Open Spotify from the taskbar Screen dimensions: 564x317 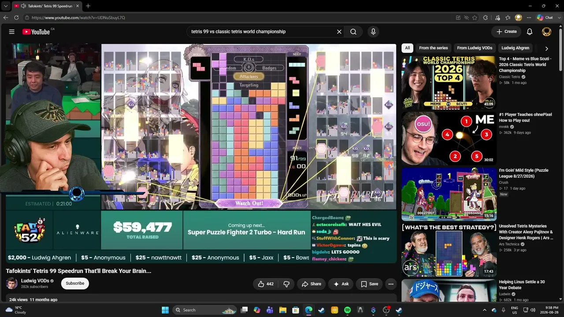[x=347, y=310]
